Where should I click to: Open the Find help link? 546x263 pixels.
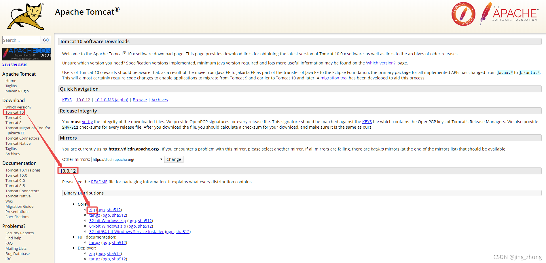(x=13, y=238)
